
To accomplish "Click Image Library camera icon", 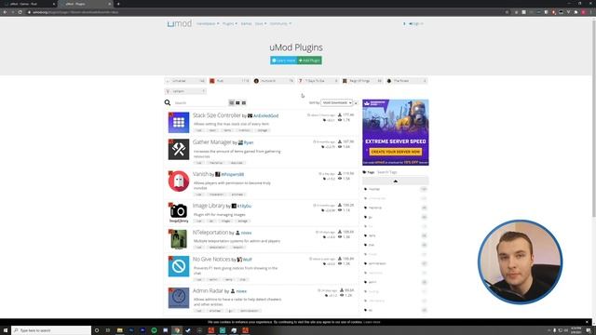I will (179, 213).
